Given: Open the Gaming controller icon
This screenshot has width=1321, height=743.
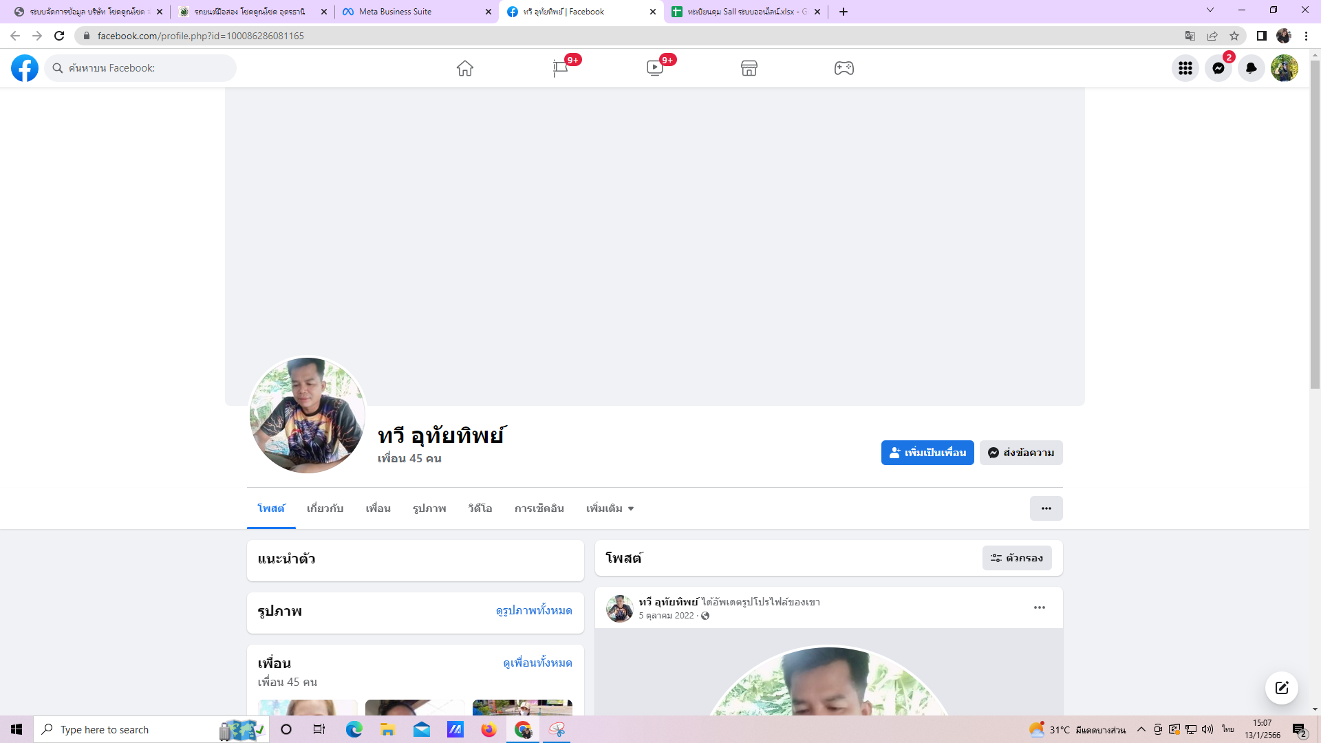Looking at the screenshot, I should pos(844,68).
